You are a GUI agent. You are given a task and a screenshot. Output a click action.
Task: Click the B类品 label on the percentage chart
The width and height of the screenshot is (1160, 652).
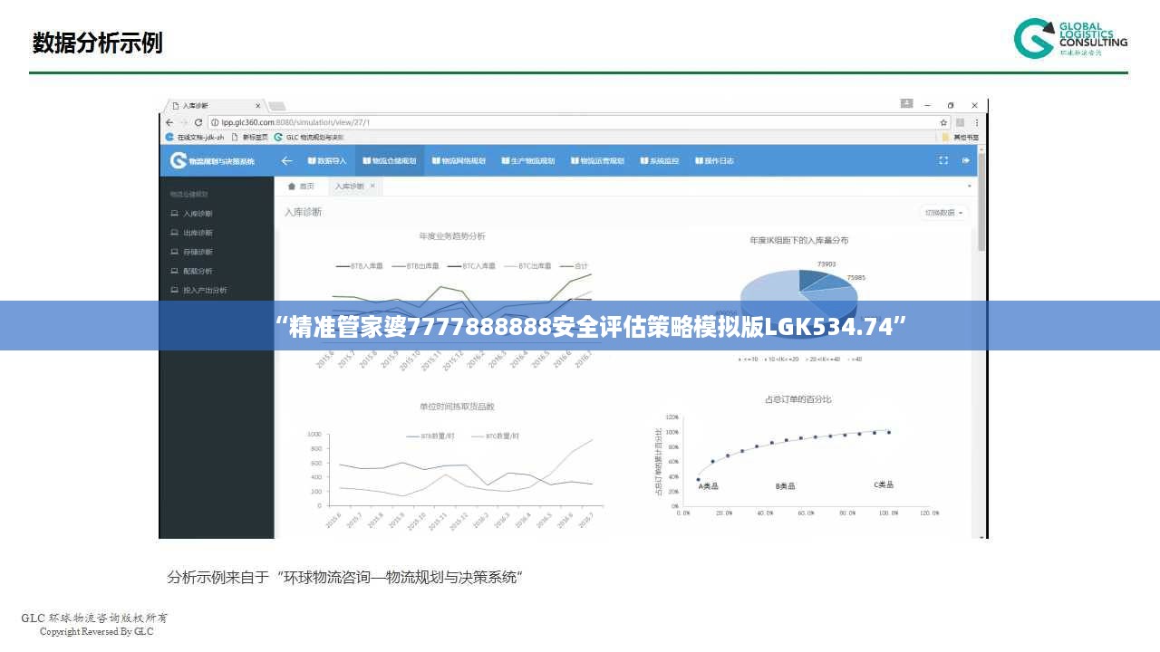(785, 486)
